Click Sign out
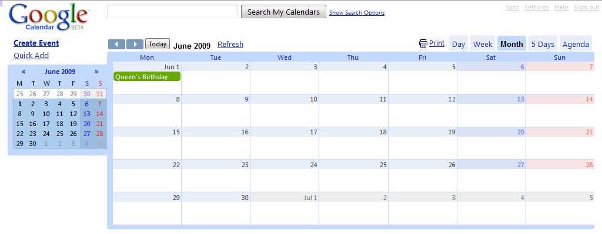Viewport: 602px width, 234px height. [x=586, y=7]
